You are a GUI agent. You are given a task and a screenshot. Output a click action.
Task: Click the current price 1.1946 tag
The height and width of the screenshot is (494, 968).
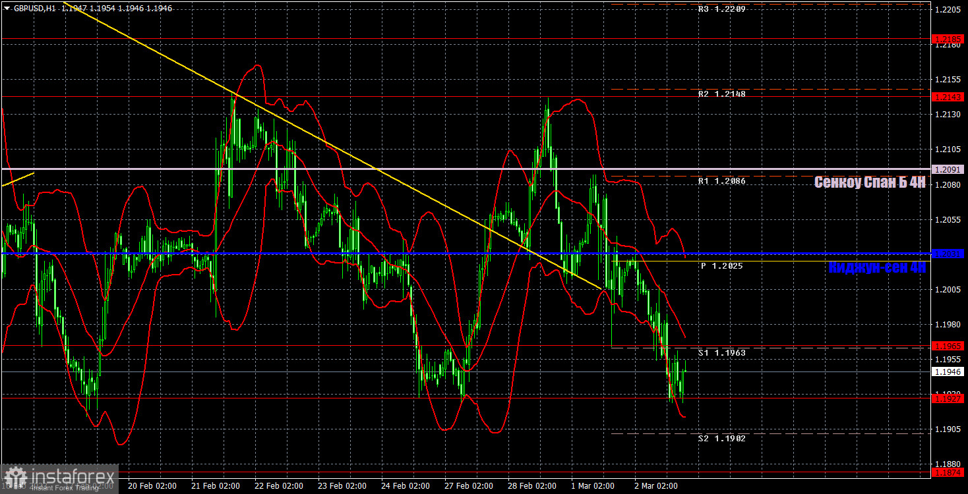[x=949, y=372]
